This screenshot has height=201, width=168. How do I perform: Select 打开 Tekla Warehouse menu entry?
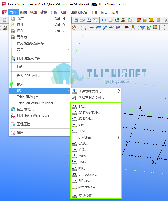40,115
